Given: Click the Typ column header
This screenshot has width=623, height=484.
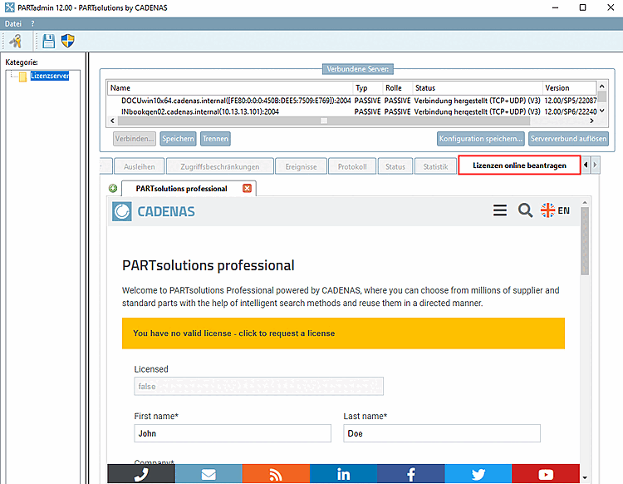Looking at the screenshot, I should [x=368, y=88].
